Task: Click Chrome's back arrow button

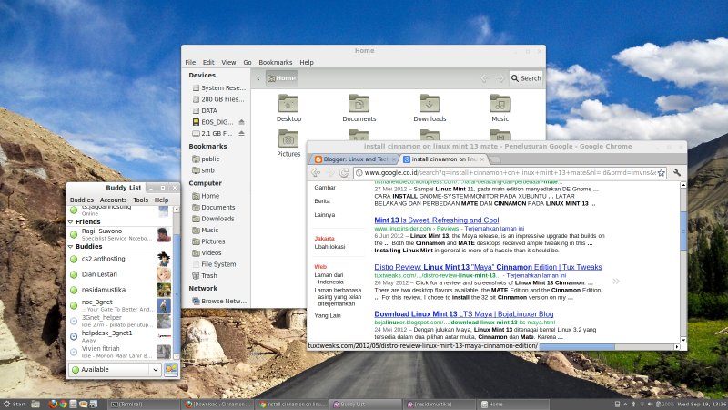Action: point(316,173)
